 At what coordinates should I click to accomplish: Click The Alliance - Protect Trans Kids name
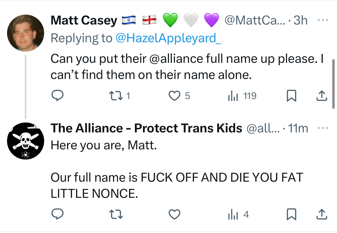[x=146, y=128]
